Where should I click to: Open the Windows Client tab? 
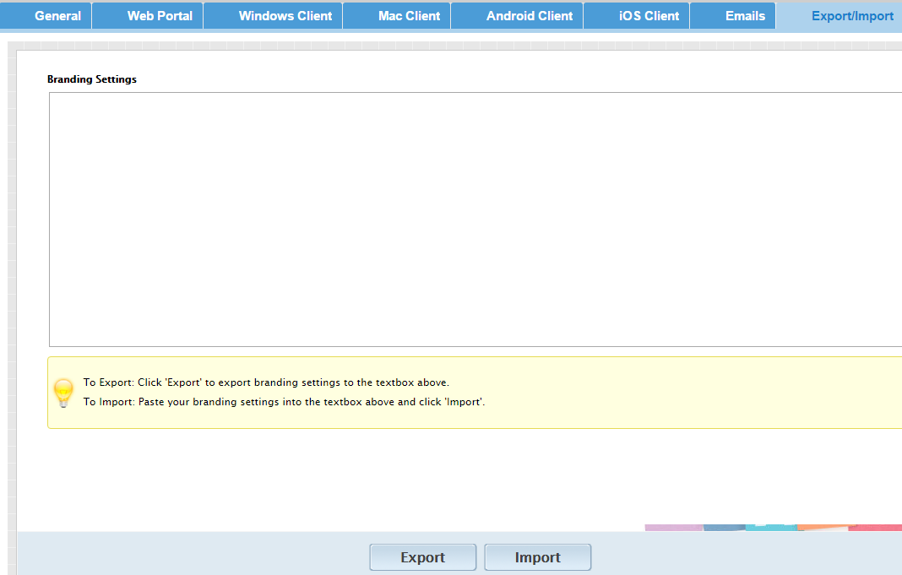[x=273, y=16]
